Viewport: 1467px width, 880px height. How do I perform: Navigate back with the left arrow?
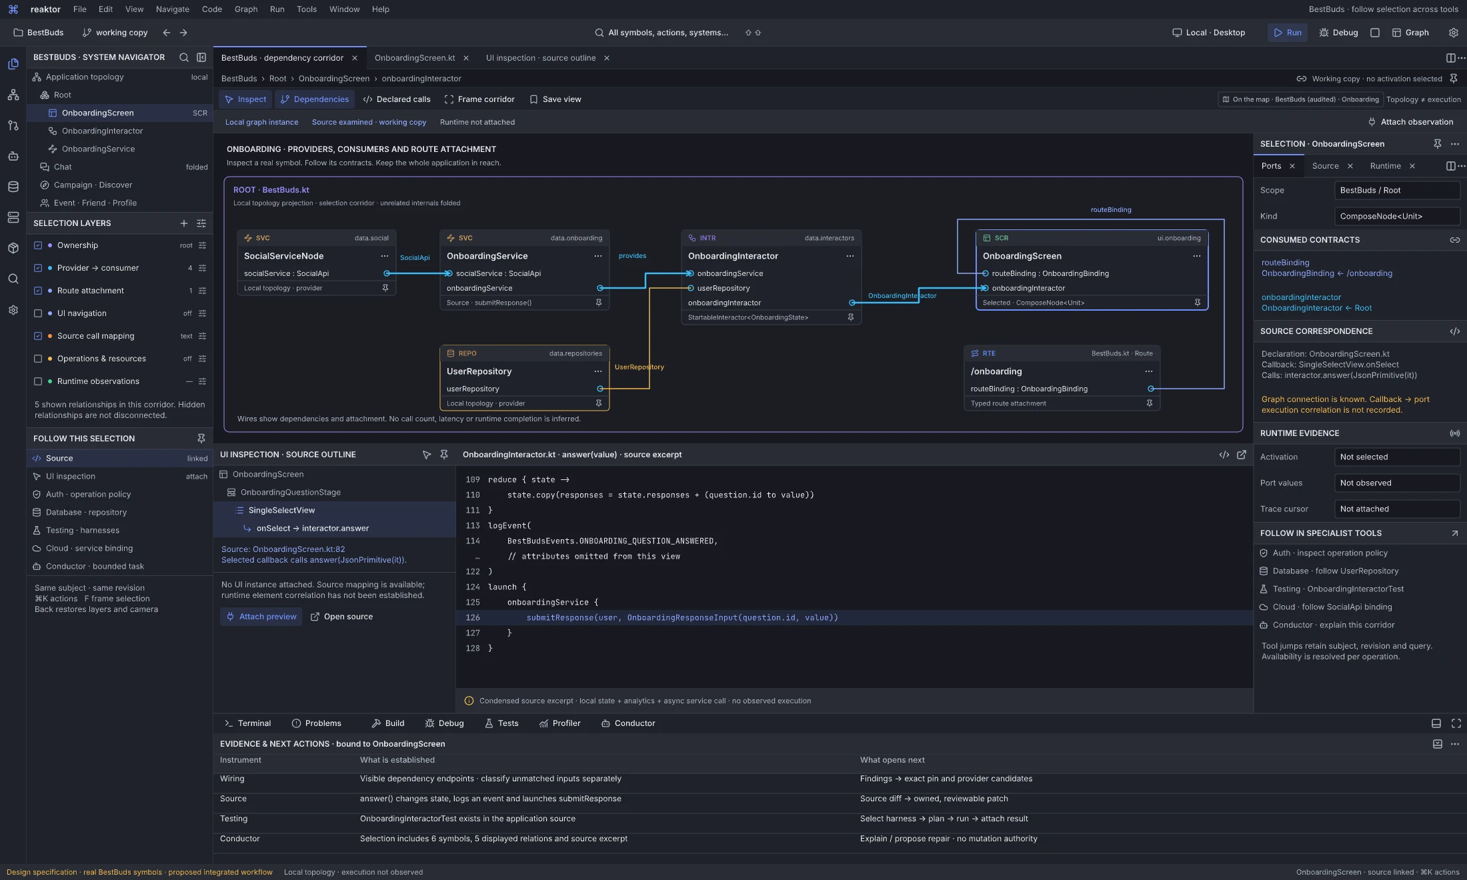tap(167, 33)
